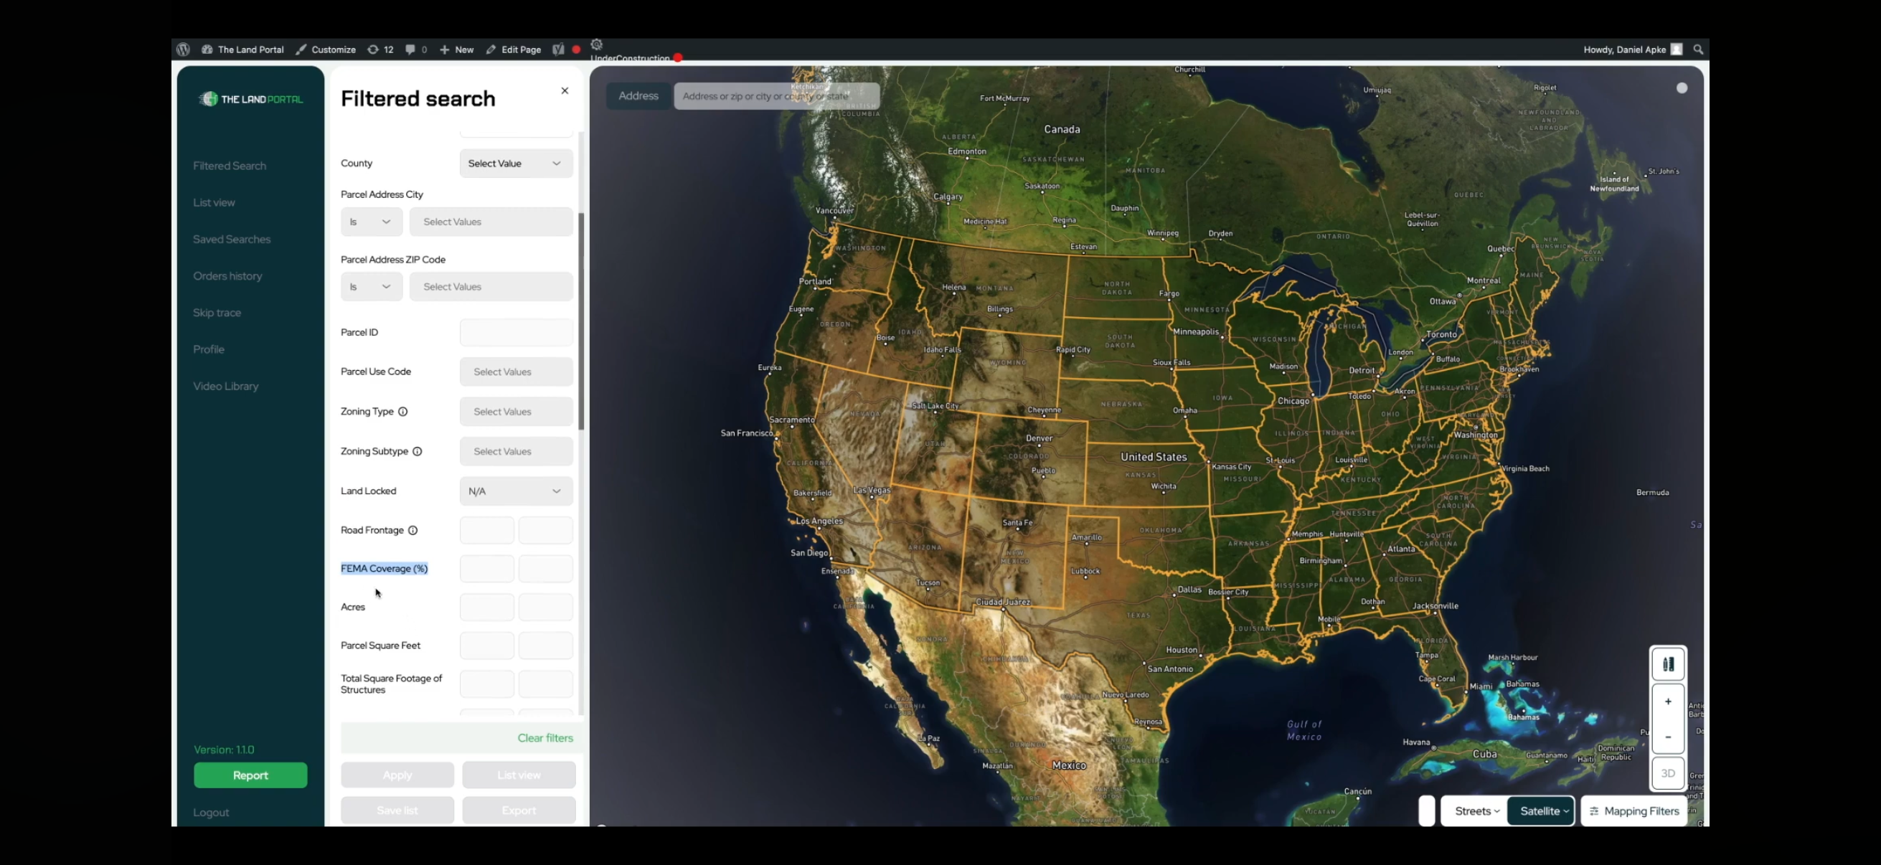Image resolution: width=1881 pixels, height=865 pixels.
Task: Open Saved Searches in the sidebar
Action: point(232,240)
